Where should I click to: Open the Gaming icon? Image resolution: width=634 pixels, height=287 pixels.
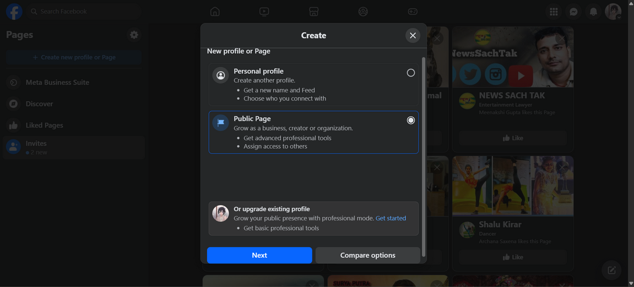413,12
